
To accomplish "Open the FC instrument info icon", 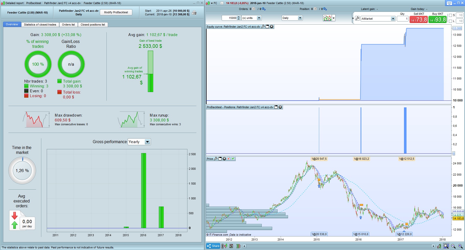I will tap(222, 3).
